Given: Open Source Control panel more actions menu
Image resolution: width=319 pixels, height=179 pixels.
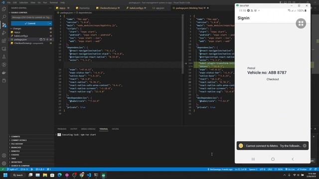Looking at the screenshot, I should coord(50,8).
